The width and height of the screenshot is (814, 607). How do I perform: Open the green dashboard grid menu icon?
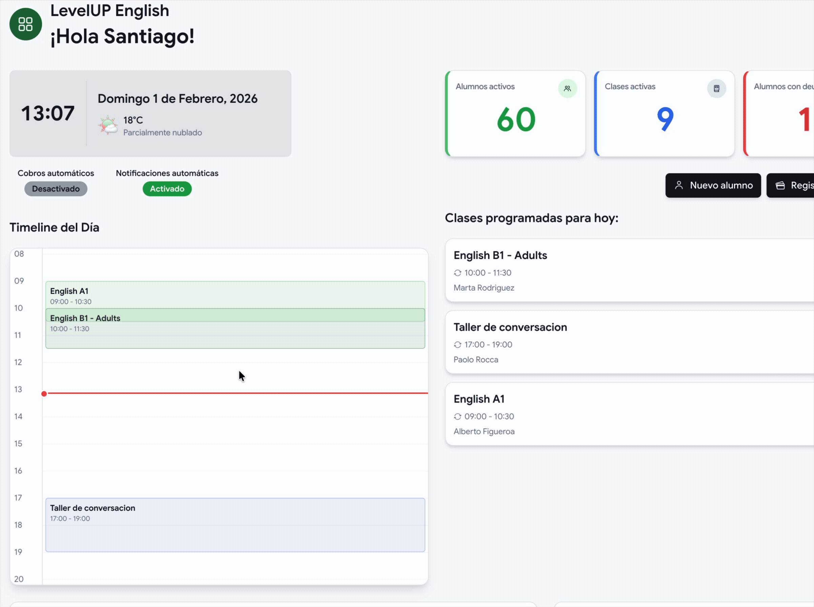coord(25,24)
